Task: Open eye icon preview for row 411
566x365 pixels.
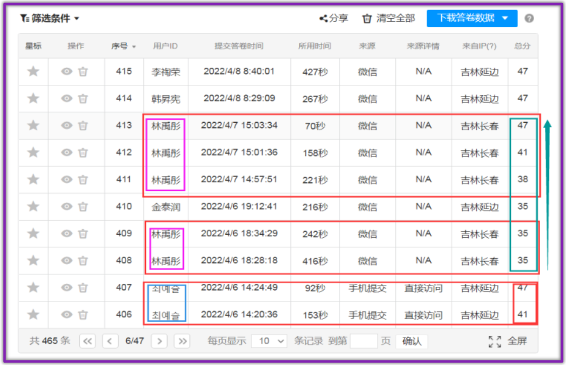Action: tap(67, 180)
